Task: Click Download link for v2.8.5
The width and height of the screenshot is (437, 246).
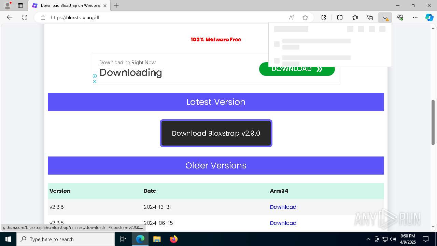Action: (283, 223)
